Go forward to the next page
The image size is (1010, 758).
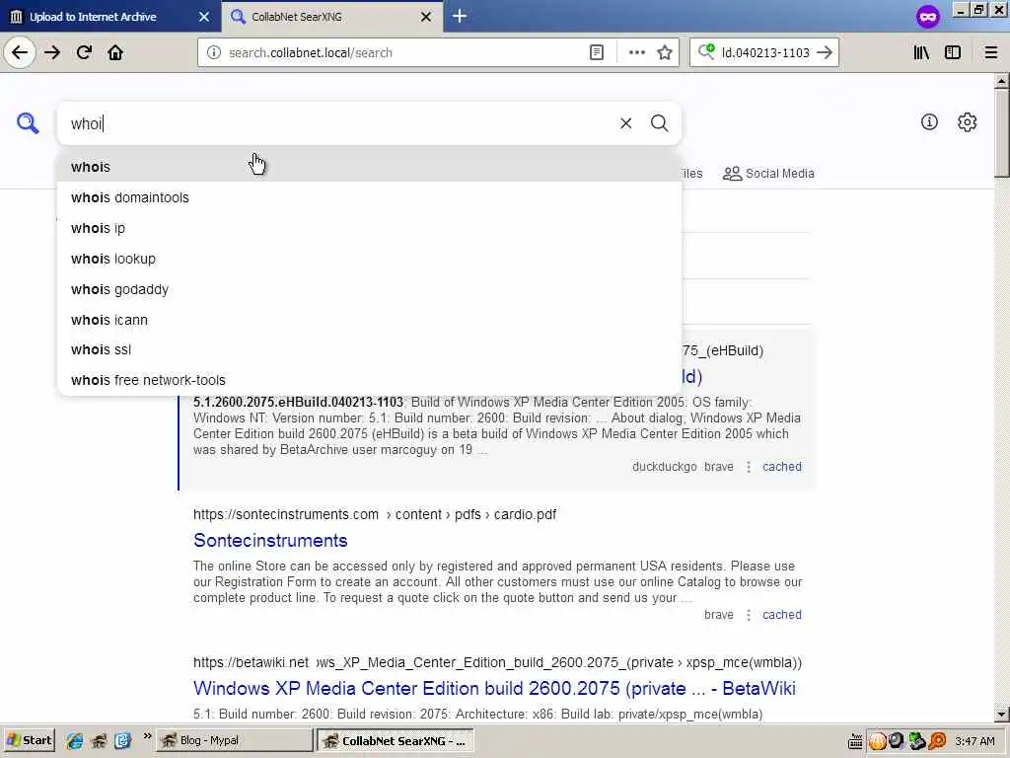(52, 53)
